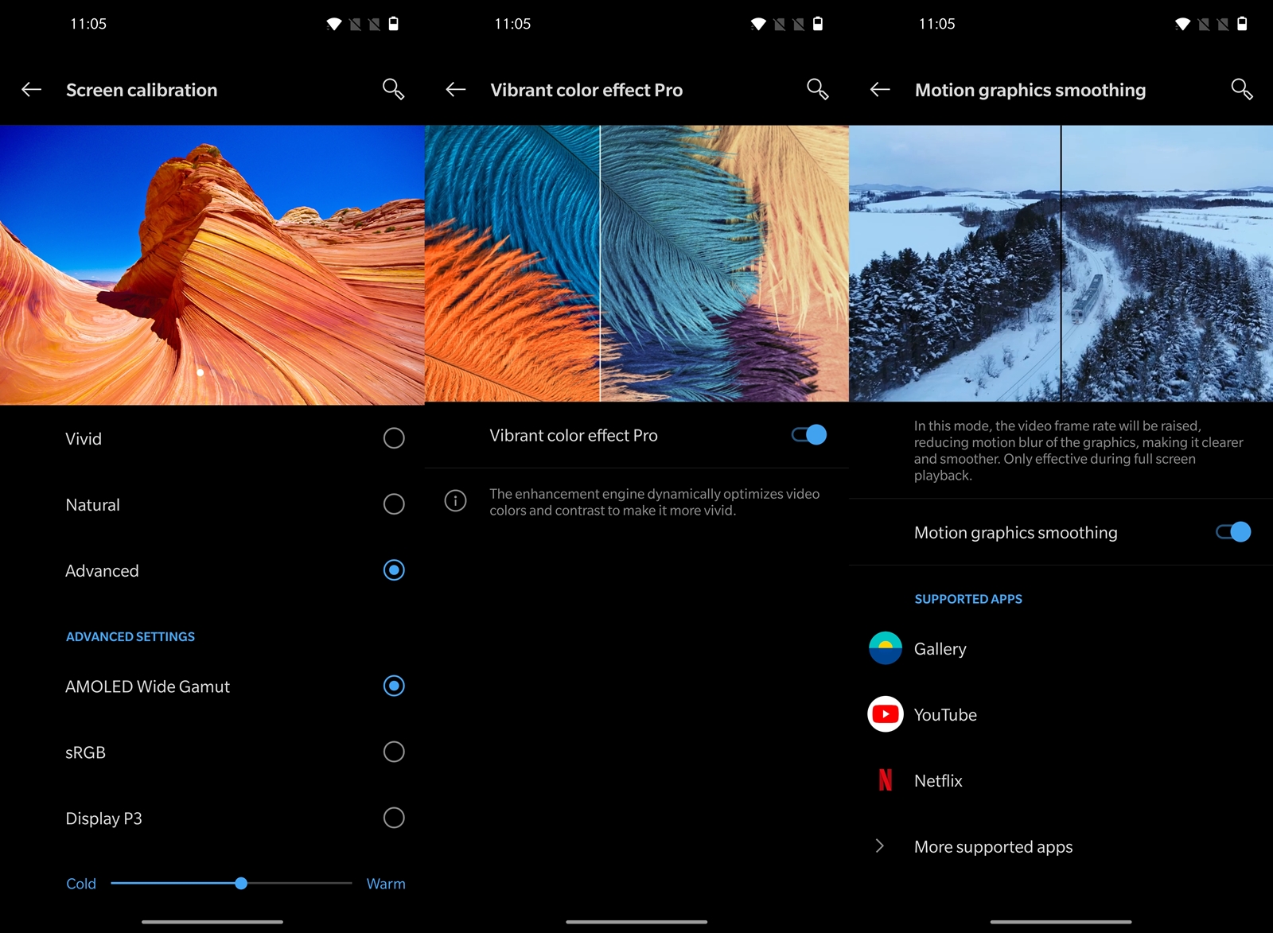Go back from Screen calibration

click(31, 90)
